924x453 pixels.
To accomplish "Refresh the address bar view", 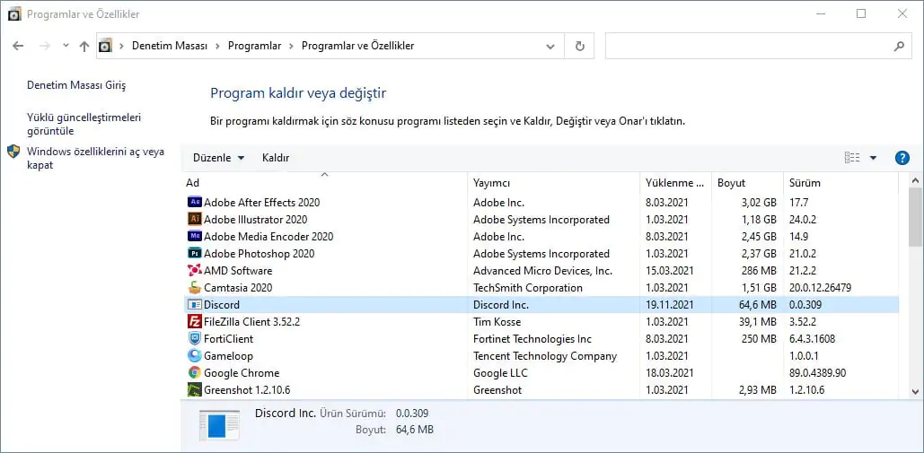I will (580, 46).
